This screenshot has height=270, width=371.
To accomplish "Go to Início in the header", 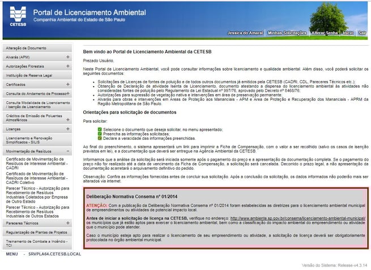I will [x=348, y=33].
